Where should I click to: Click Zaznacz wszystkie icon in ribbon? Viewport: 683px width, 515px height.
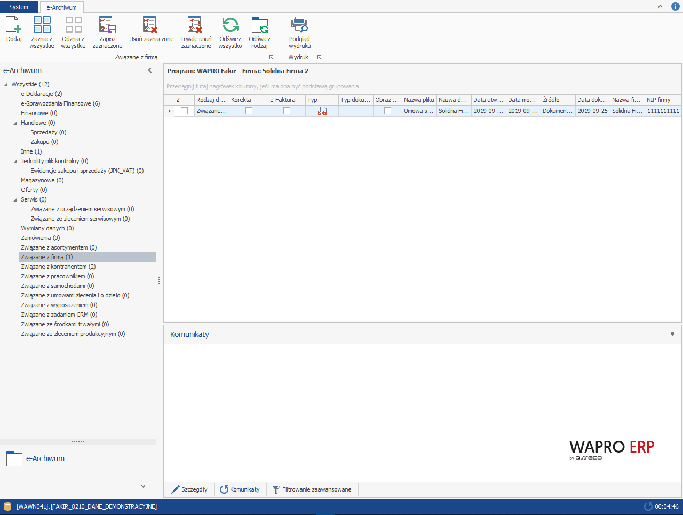tap(42, 25)
